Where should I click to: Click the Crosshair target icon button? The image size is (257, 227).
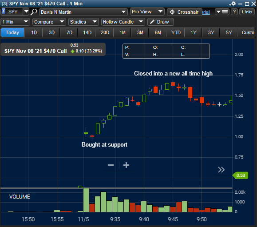coord(184,12)
